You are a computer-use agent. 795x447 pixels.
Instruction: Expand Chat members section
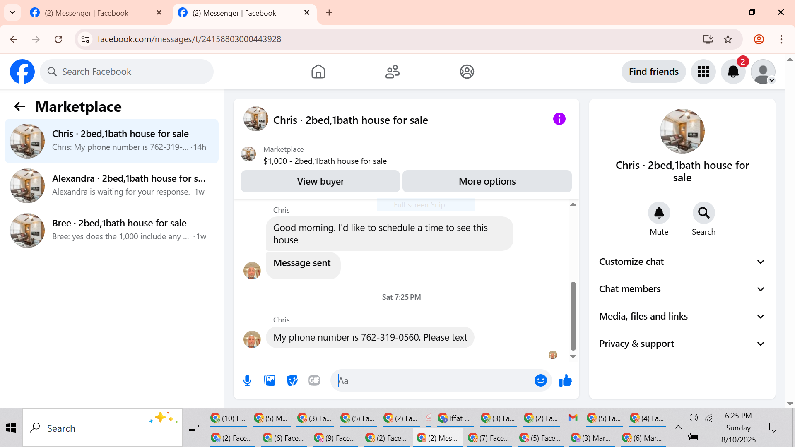coord(682,289)
